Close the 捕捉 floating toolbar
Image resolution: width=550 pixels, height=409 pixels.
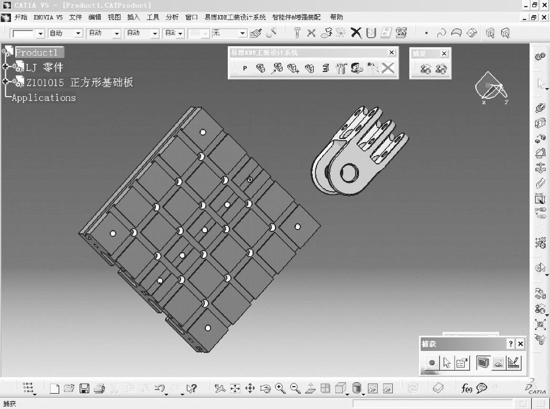444,54
